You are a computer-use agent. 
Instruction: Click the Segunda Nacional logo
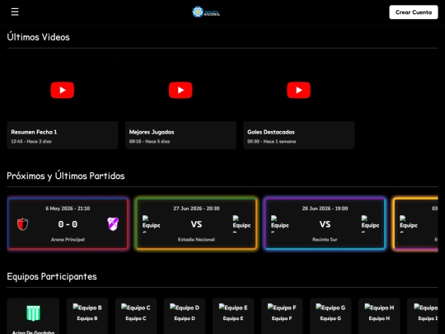coord(206,12)
